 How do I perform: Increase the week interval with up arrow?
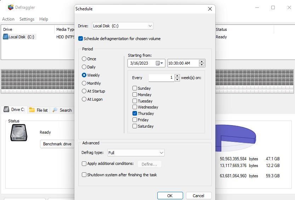[177, 76]
